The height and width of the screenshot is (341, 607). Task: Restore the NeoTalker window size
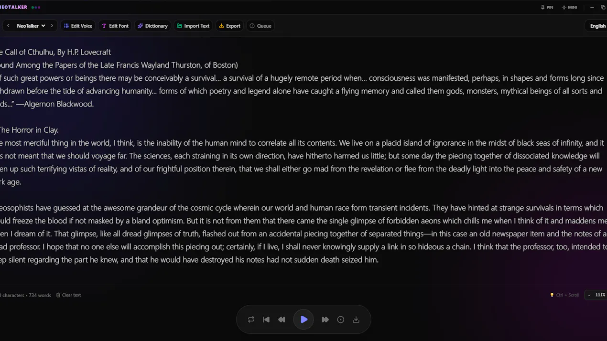[x=603, y=7]
